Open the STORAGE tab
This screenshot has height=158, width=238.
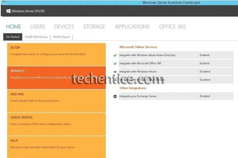pos(94,26)
